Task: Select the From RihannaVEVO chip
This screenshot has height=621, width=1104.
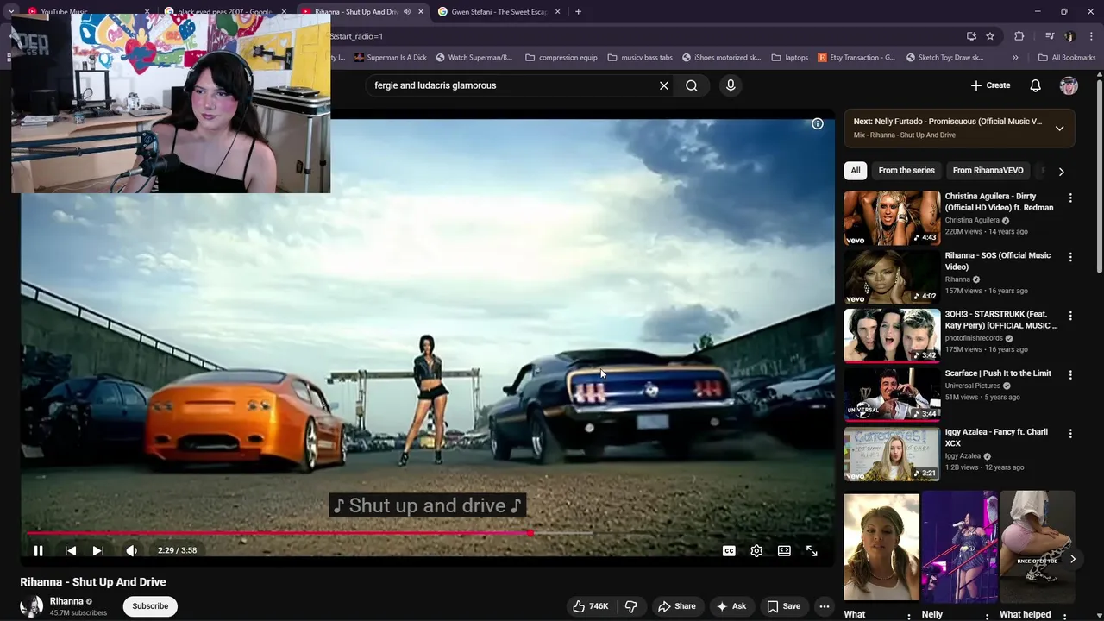Action: tap(988, 170)
